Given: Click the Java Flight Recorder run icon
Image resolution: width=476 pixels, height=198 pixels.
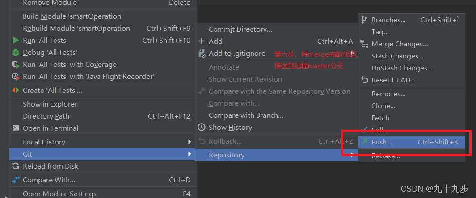Looking at the screenshot, I should point(16,77).
